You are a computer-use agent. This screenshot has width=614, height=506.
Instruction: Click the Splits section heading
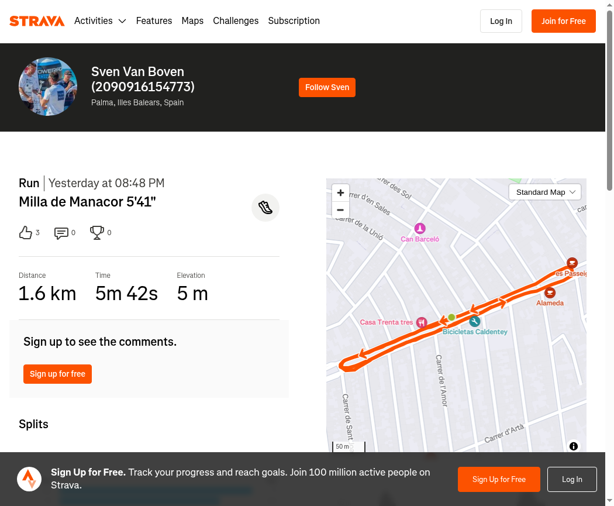(x=34, y=424)
